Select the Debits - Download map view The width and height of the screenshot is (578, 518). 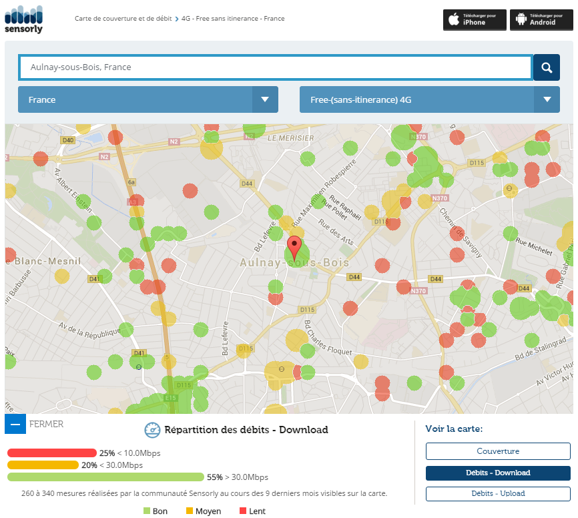(498, 473)
